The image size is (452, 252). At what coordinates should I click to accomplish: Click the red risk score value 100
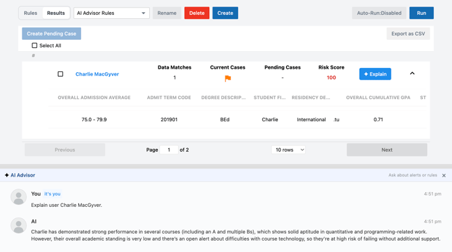[x=331, y=77]
